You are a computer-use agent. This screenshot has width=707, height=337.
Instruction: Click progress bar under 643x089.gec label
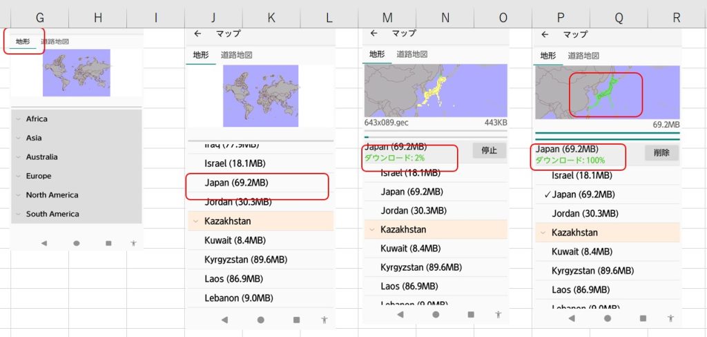[435, 131]
